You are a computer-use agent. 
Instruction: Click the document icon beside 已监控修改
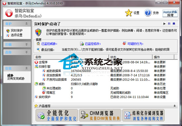tap(82, 44)
